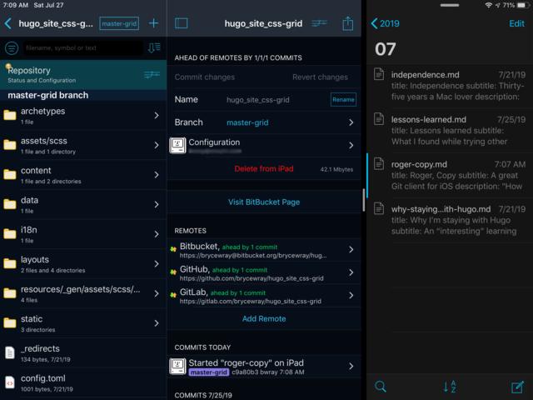This screenshot has height=400, width=533.
Task: Tap the Wi-Fi status icon
Action: [489, 5]
